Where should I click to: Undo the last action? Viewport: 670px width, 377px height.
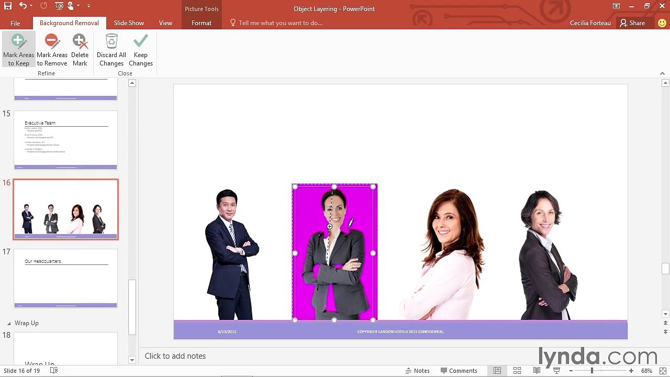point(23,6)
